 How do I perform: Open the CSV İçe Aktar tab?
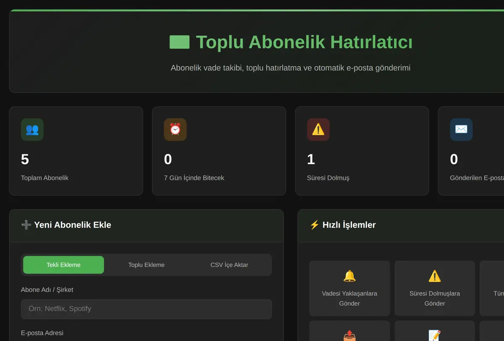click(x=229, y=265)
